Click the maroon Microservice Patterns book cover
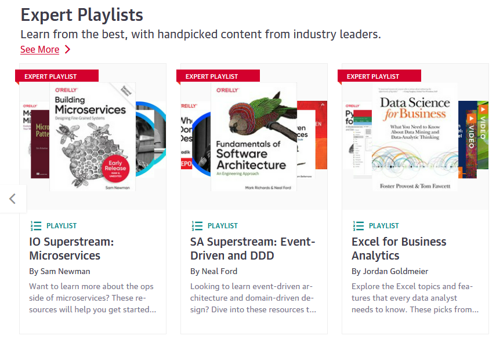The image size is (496, 343). (x=40, y=144)
